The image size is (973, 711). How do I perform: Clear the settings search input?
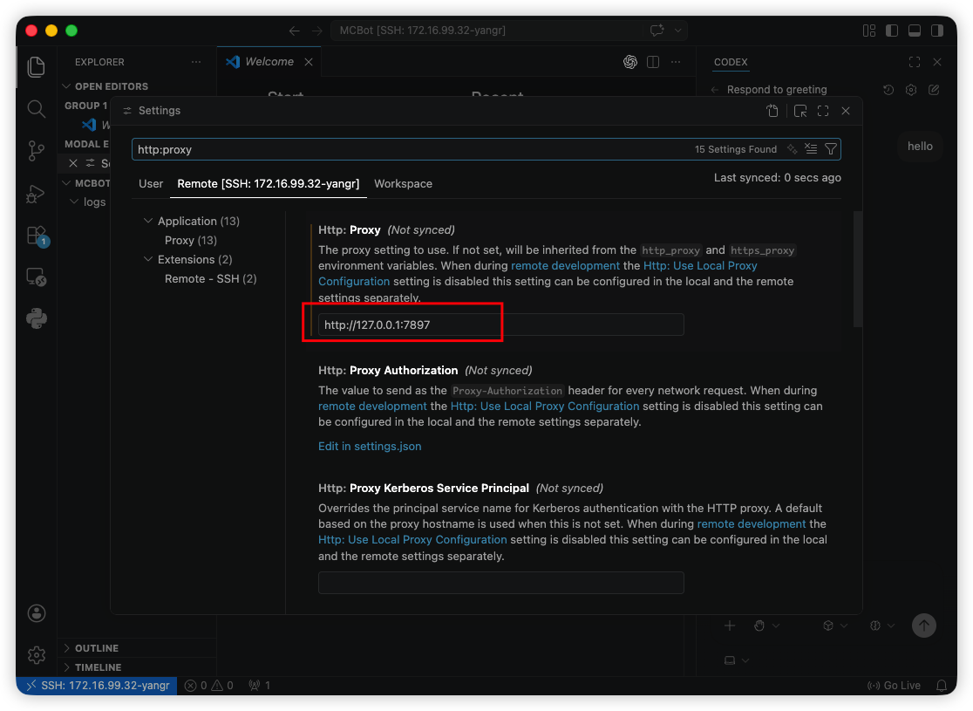pos(811,149)
